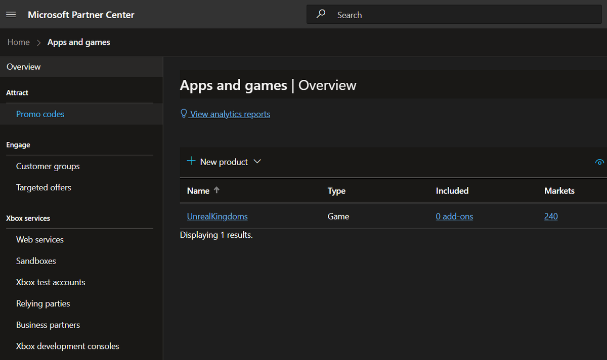
Task: Open the 0 add-ons link
Action: (x=455, y=216)
